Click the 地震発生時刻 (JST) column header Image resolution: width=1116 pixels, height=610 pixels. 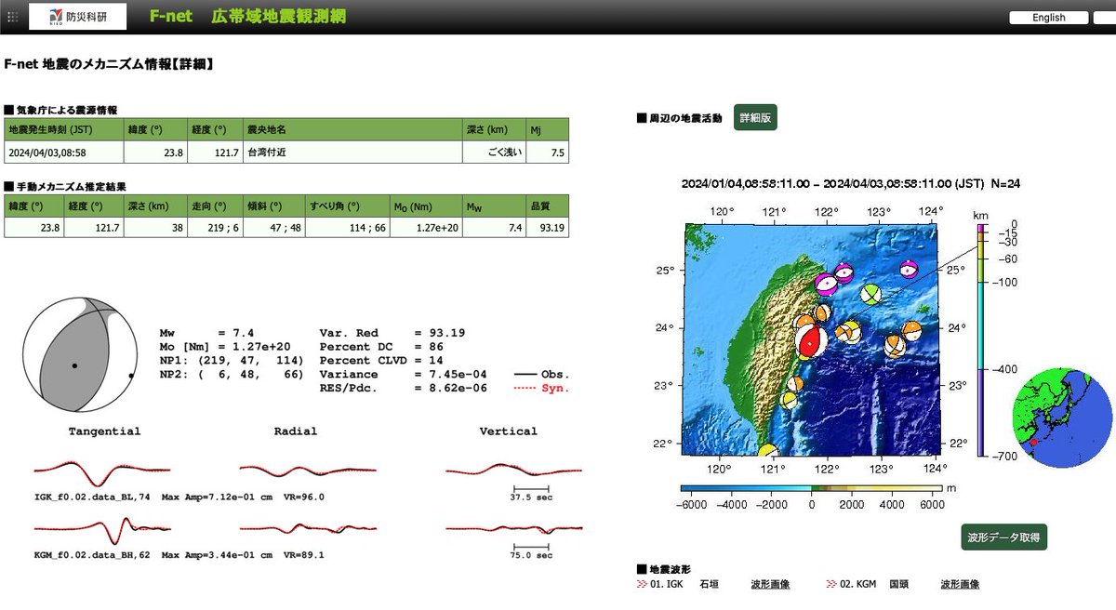click(64, 129)
